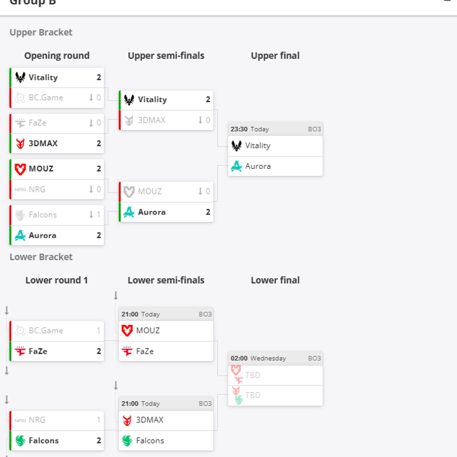Screen dimensions: 457x457
Task: Click Vitality logo in the upper final
Action: click(x=237, y=146)
